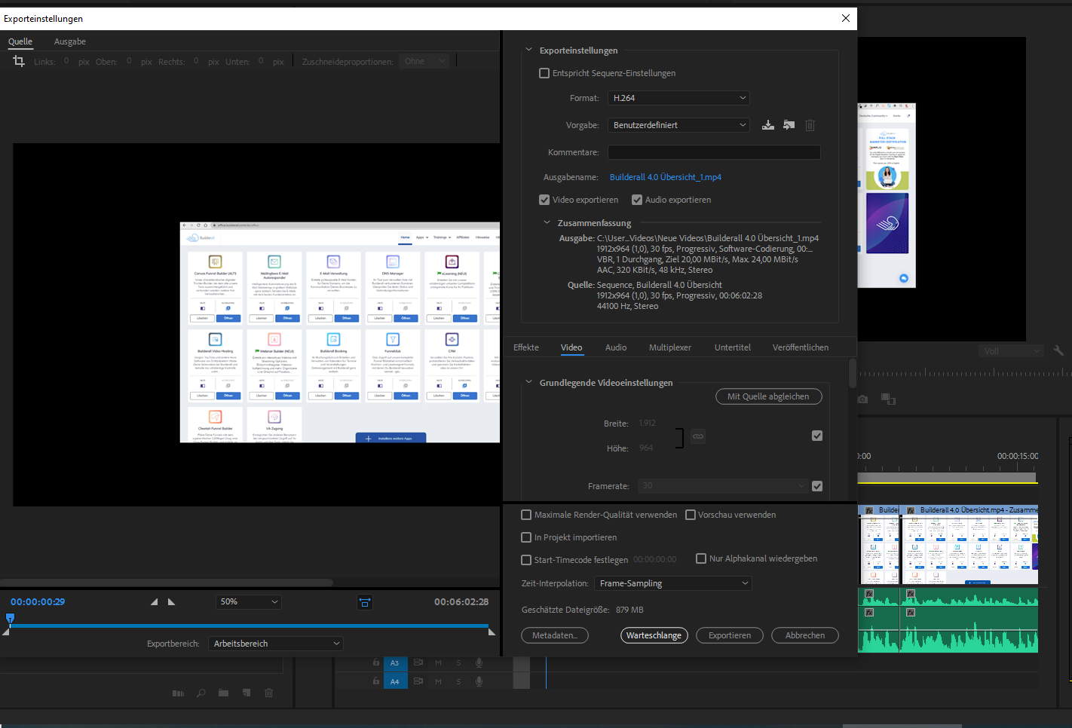The image size is (1072, 728).
Task: Open the Zuschneideproportionen Ohne dropdown
Action: [424, 61]
